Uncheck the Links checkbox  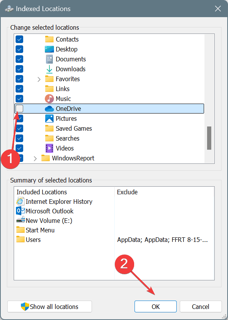pos(19,89)
